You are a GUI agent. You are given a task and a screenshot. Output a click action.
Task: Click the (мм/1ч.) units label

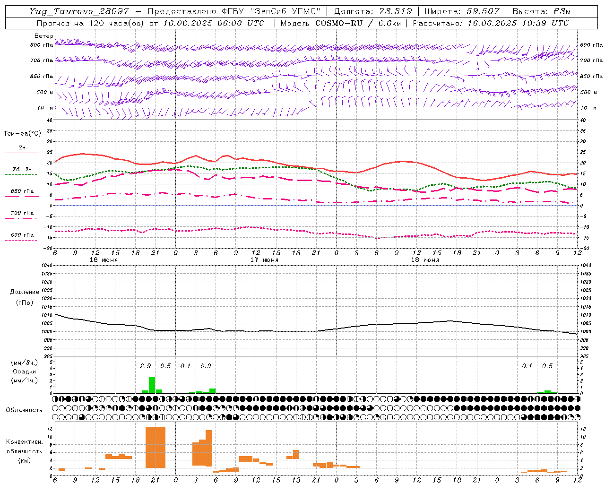coord(25,380)
